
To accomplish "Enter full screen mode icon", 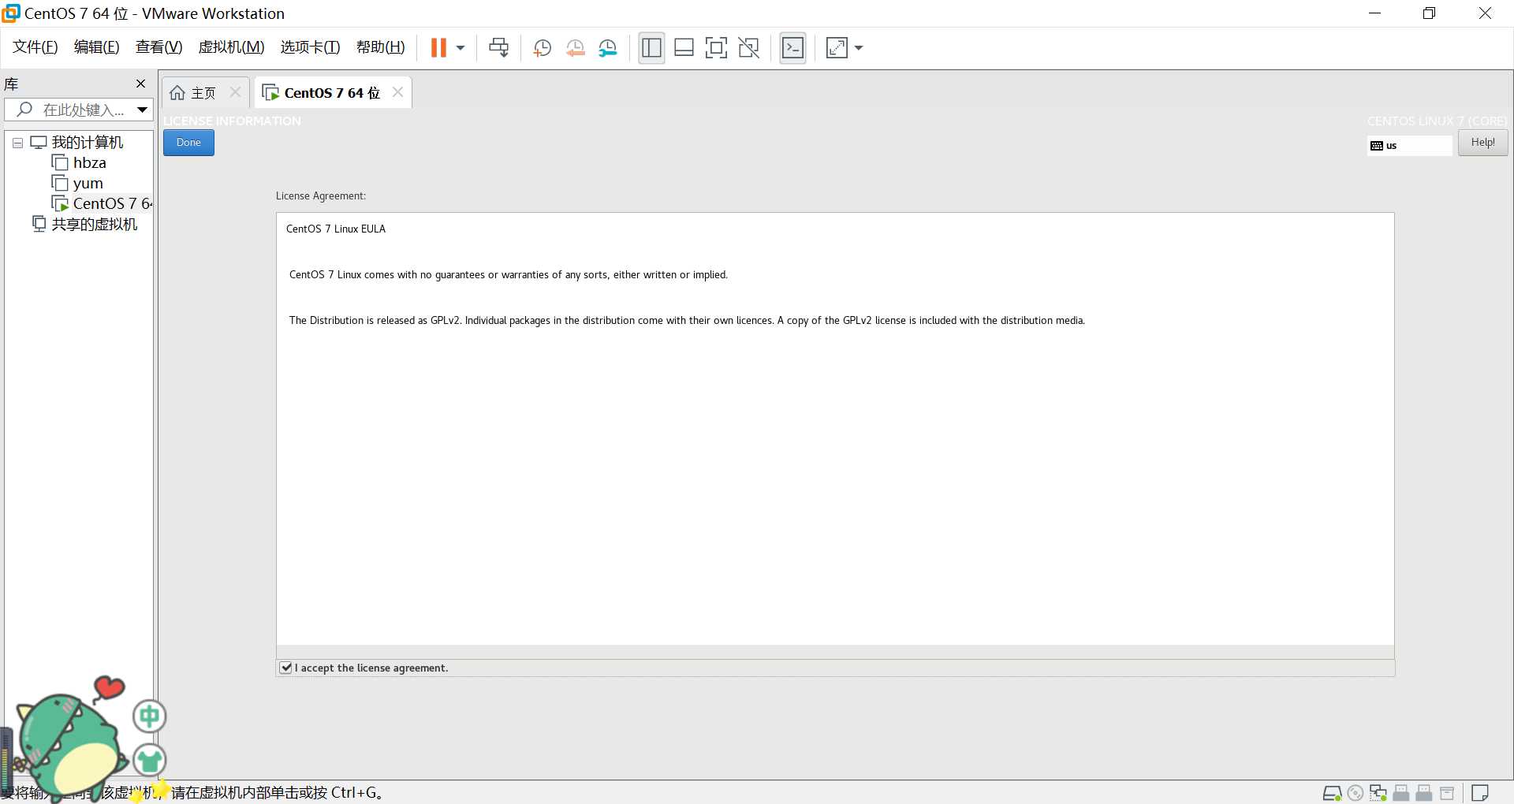I will pyautogui.click(x=716, y=48).
